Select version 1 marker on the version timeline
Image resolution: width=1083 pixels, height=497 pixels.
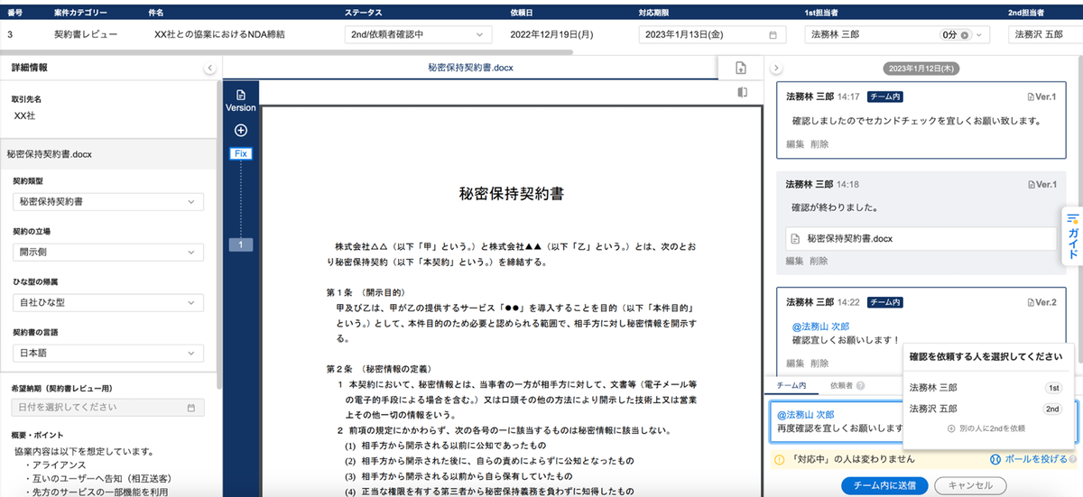(x=241, y=244)
